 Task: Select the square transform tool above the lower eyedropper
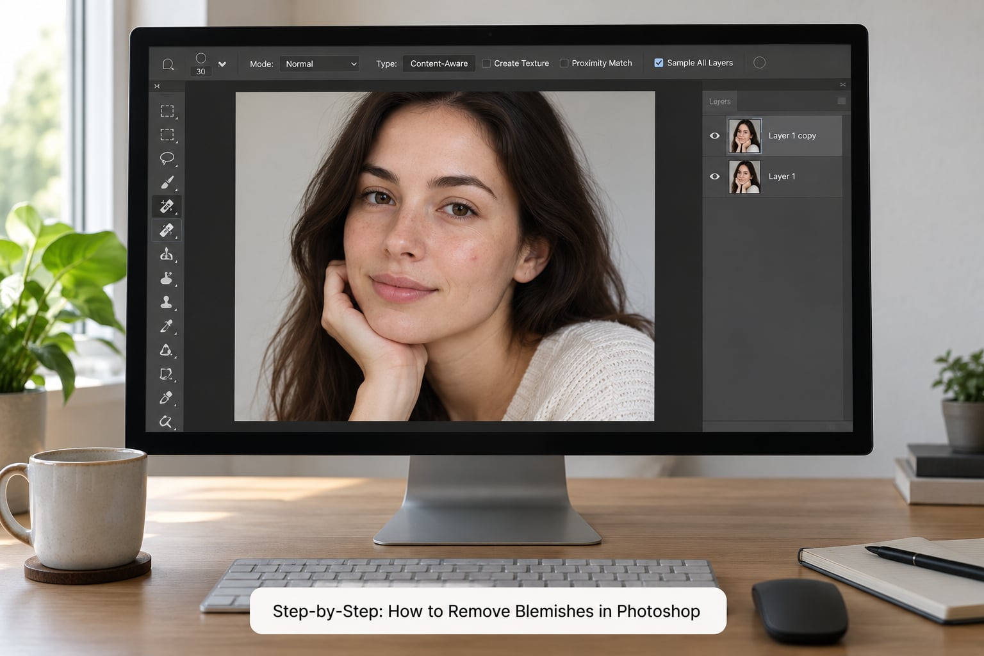coord(166,374)
